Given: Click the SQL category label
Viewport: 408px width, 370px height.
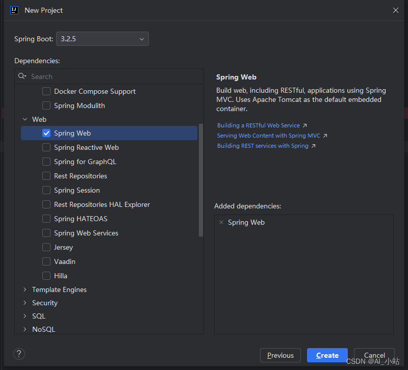Looking at the screenshot, I should 39,316.
